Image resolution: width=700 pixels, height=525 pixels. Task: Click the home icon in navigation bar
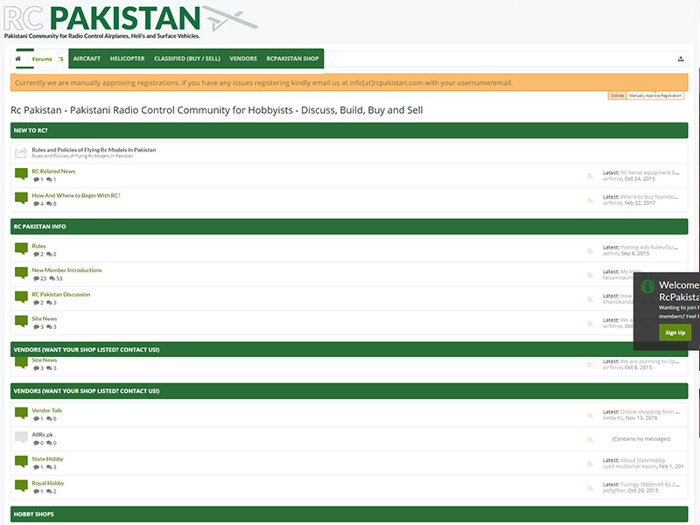tap(18, 59)
